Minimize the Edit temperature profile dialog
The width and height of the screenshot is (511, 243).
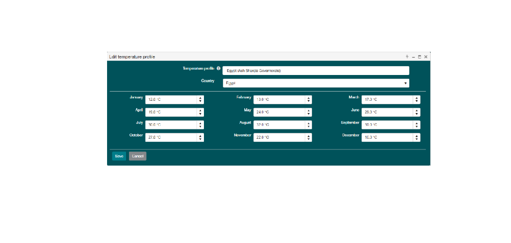click(413, 57)
